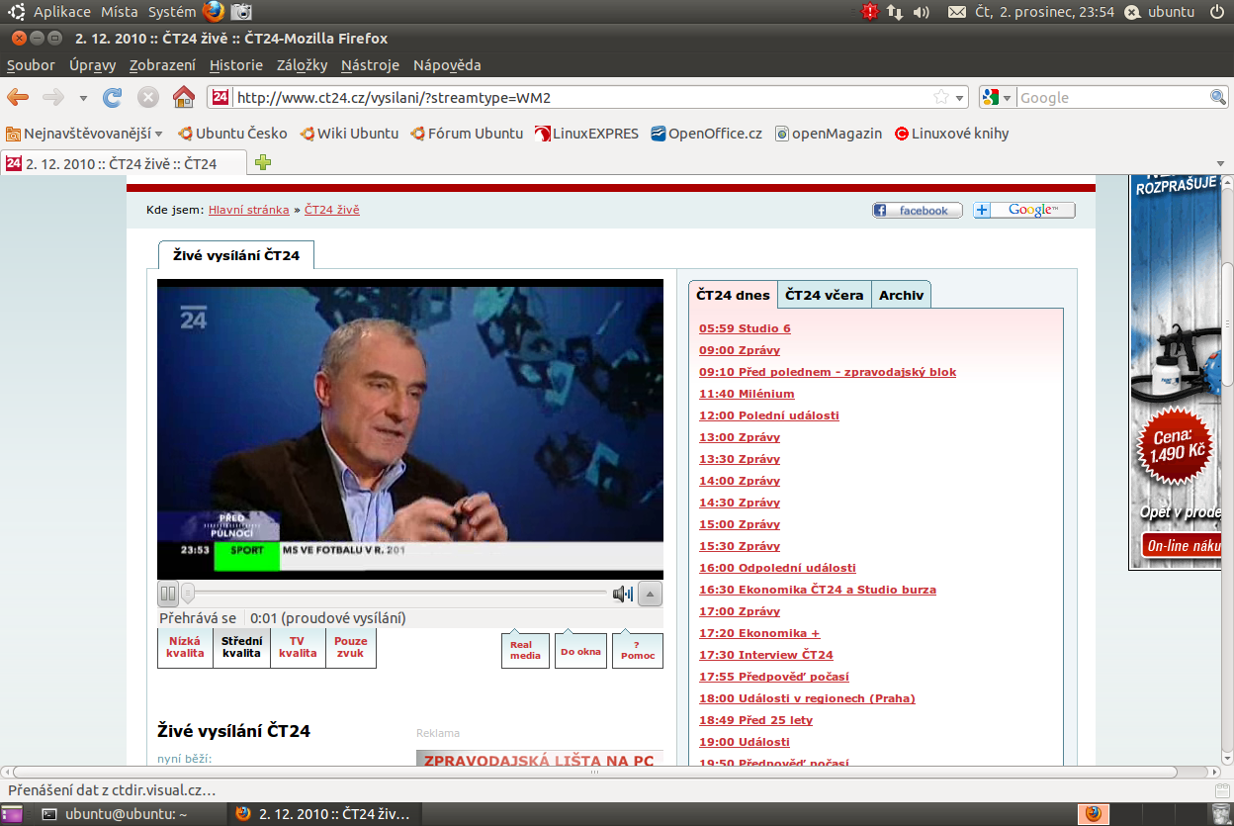Open the Místa menu
Viewport: 1234px width, 826px height.
point(120,12)
